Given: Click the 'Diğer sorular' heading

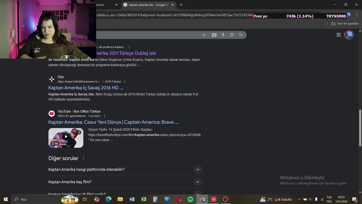Looking at the screenshot, I should pyautogui.click(x=63, y=158).
